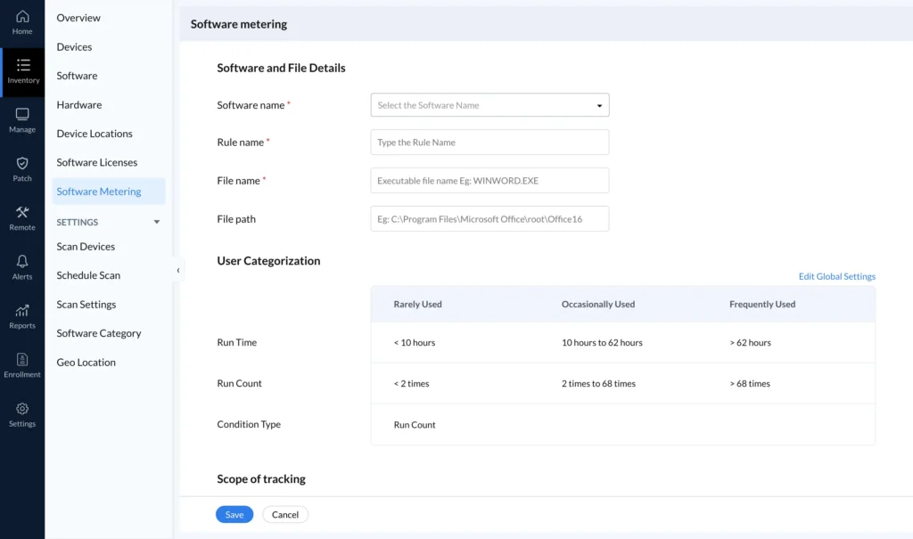The image size is (913, 539).
Task: Open the Manage monitor icon
Action: [22, 114]
